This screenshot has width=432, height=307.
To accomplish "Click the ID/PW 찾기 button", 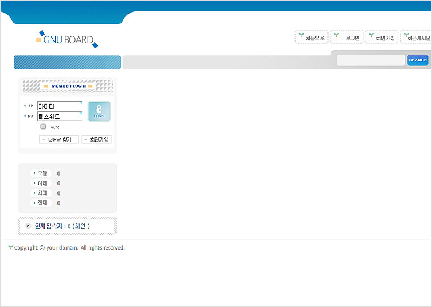I will click(x=59, y=139).
